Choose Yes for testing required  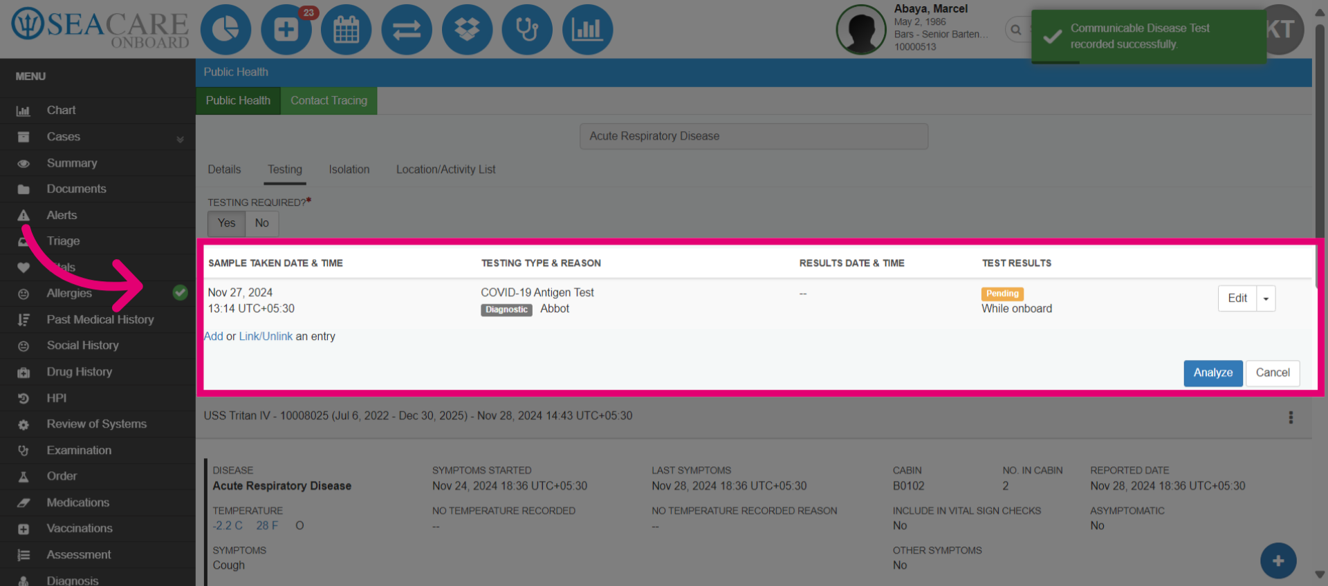226,223
